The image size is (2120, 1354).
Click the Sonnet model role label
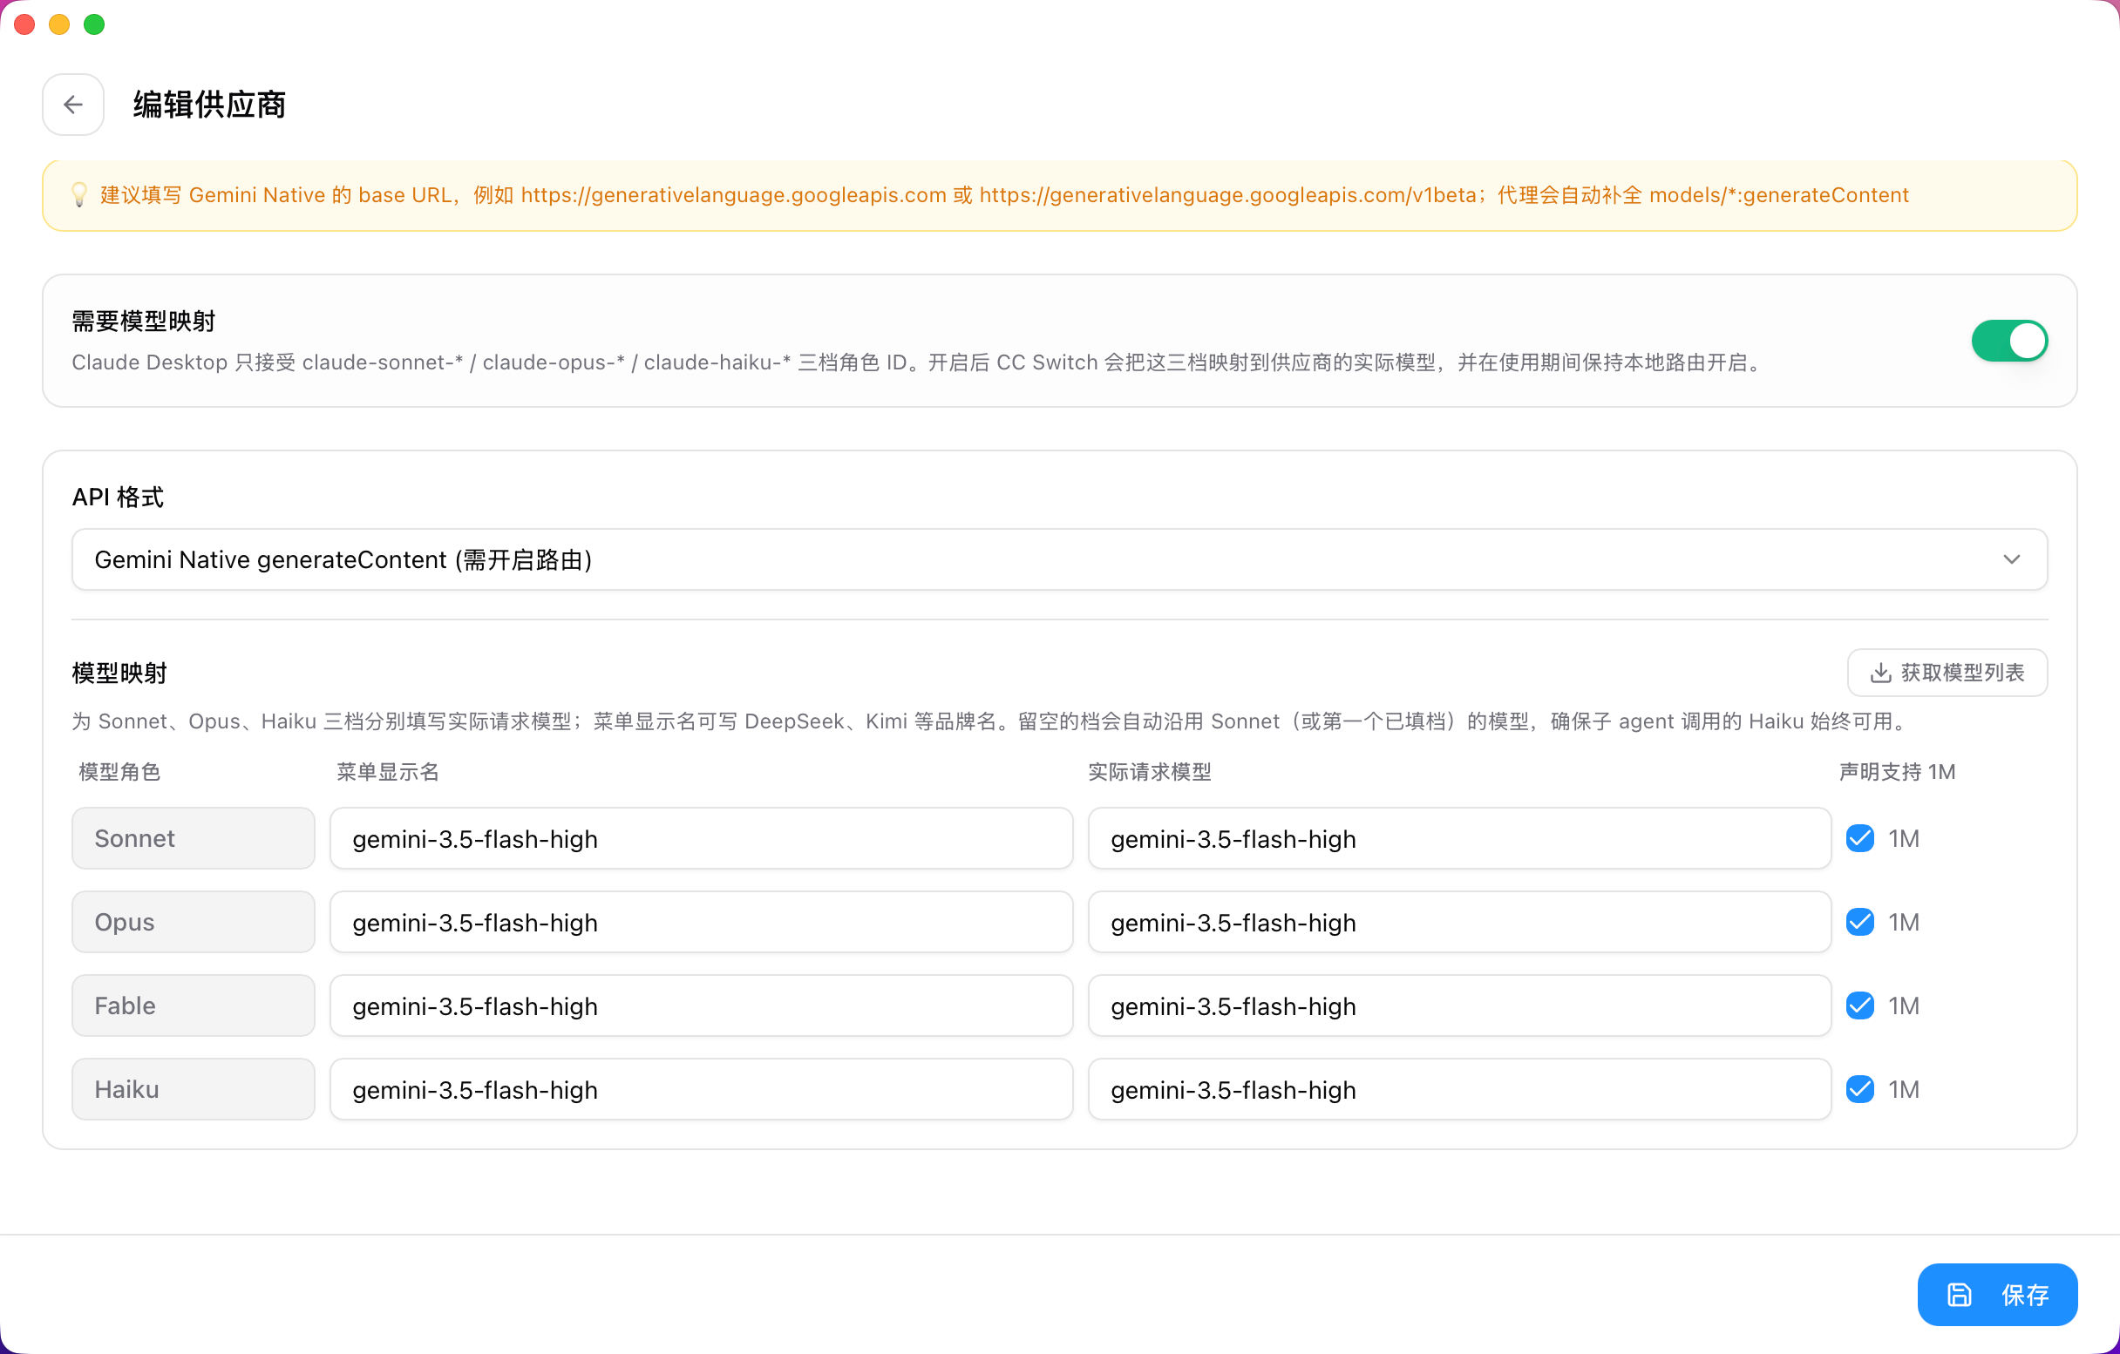193,838
